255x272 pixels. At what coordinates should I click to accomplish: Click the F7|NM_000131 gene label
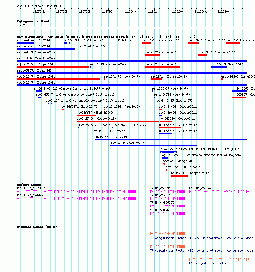click(x=160, y=188)
